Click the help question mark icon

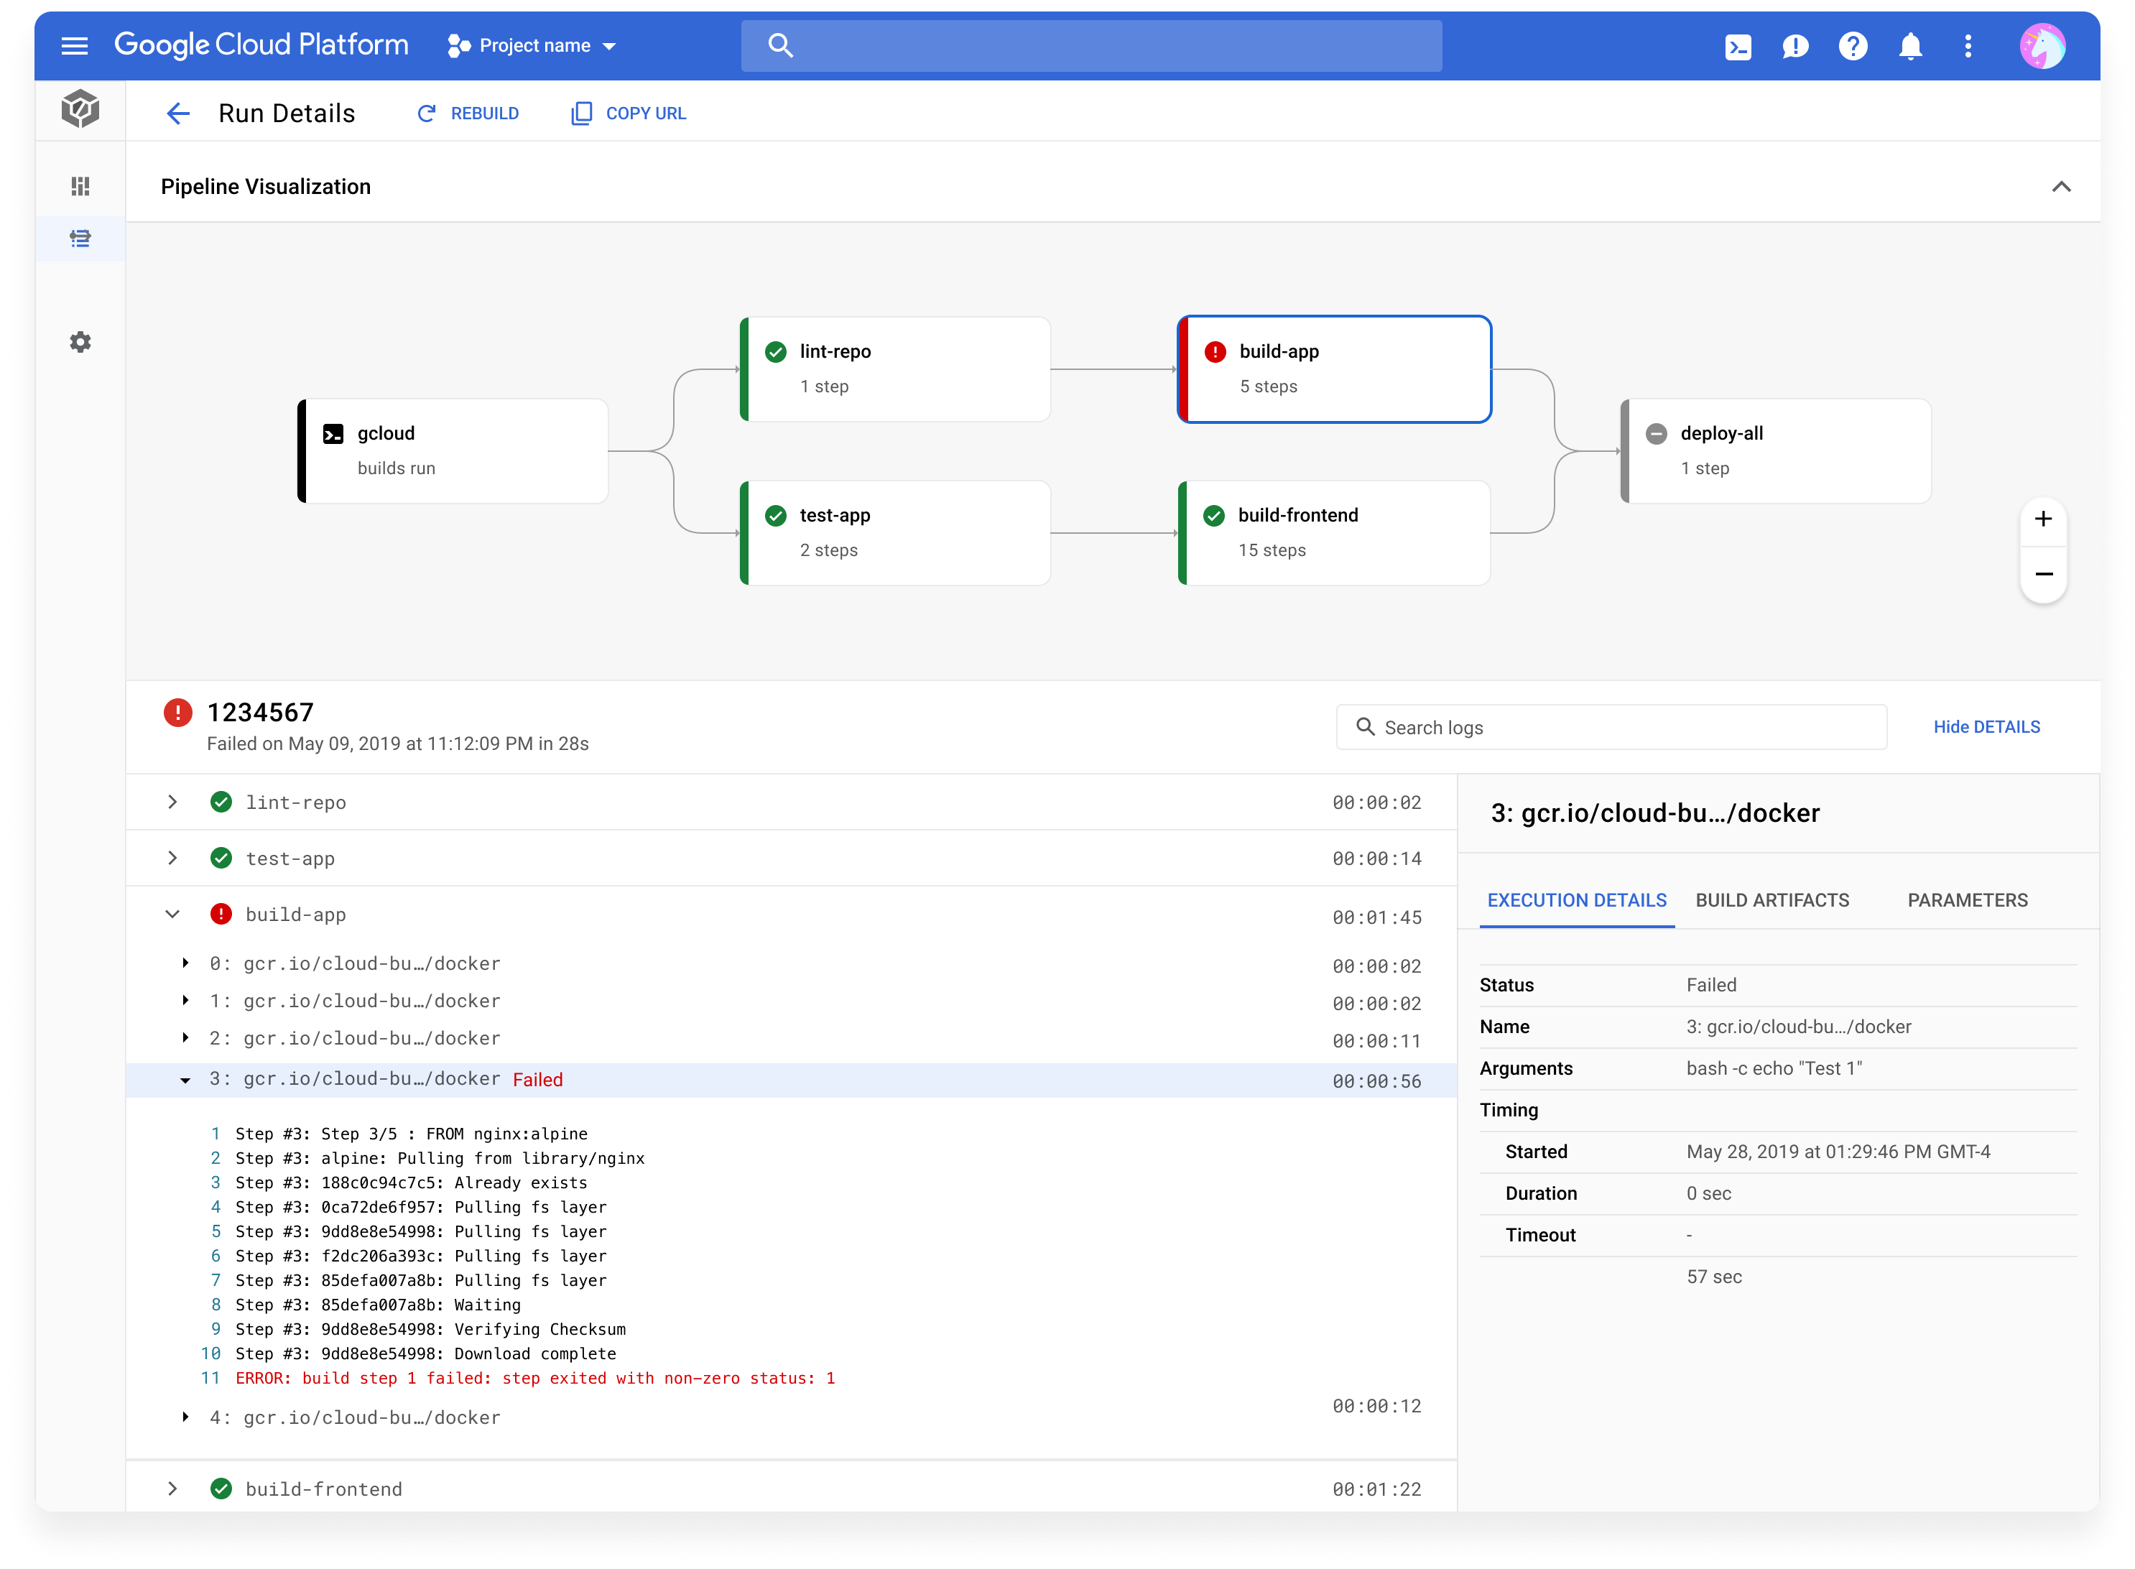click(1852, 47)
